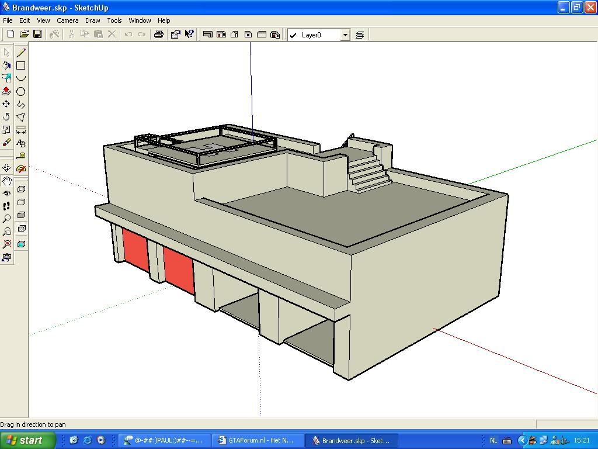
Task: Open Model Info icon
Action: point(175,34)
